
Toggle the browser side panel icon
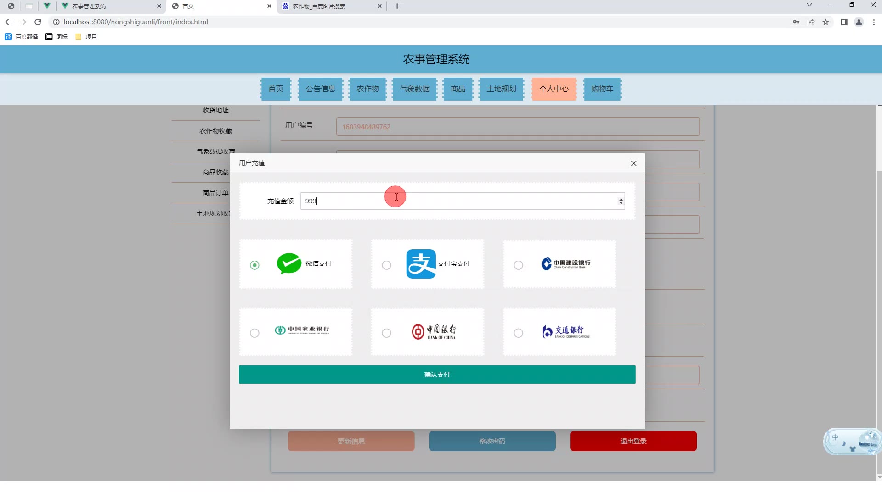844,22
